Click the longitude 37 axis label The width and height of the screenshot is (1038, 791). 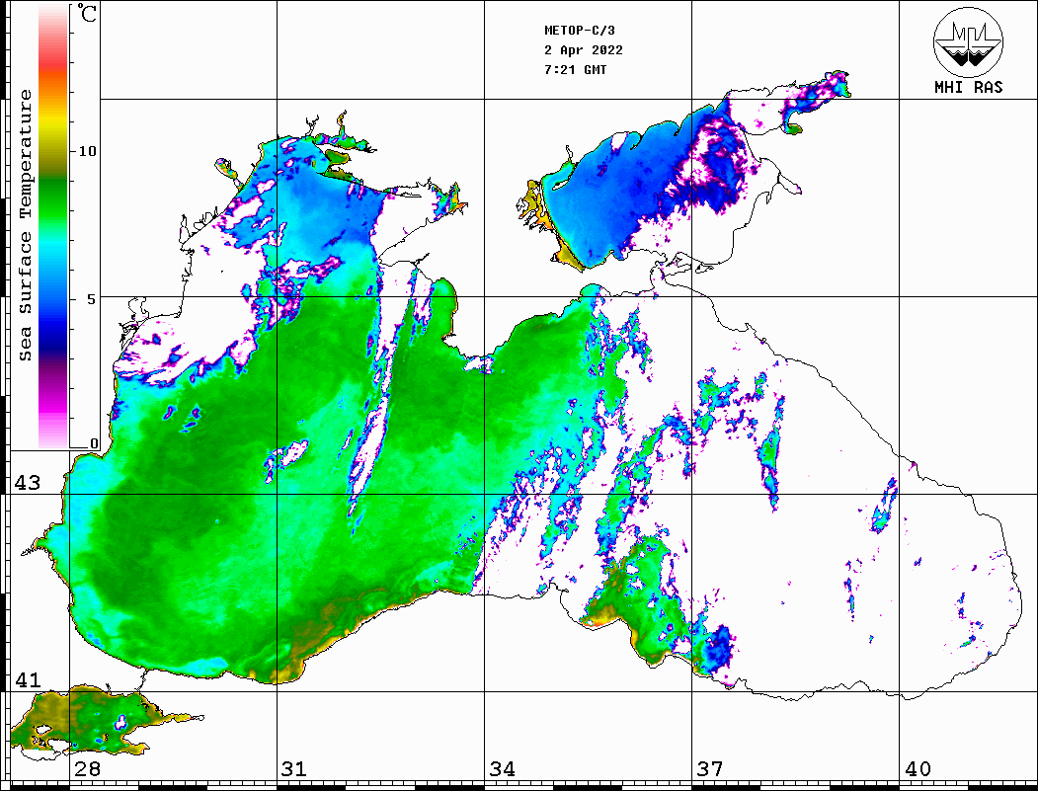click(709, 769)
